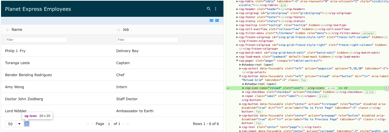Click the Name column filter field
Viewport: 389px width, 132px height.
pos(36,40)
